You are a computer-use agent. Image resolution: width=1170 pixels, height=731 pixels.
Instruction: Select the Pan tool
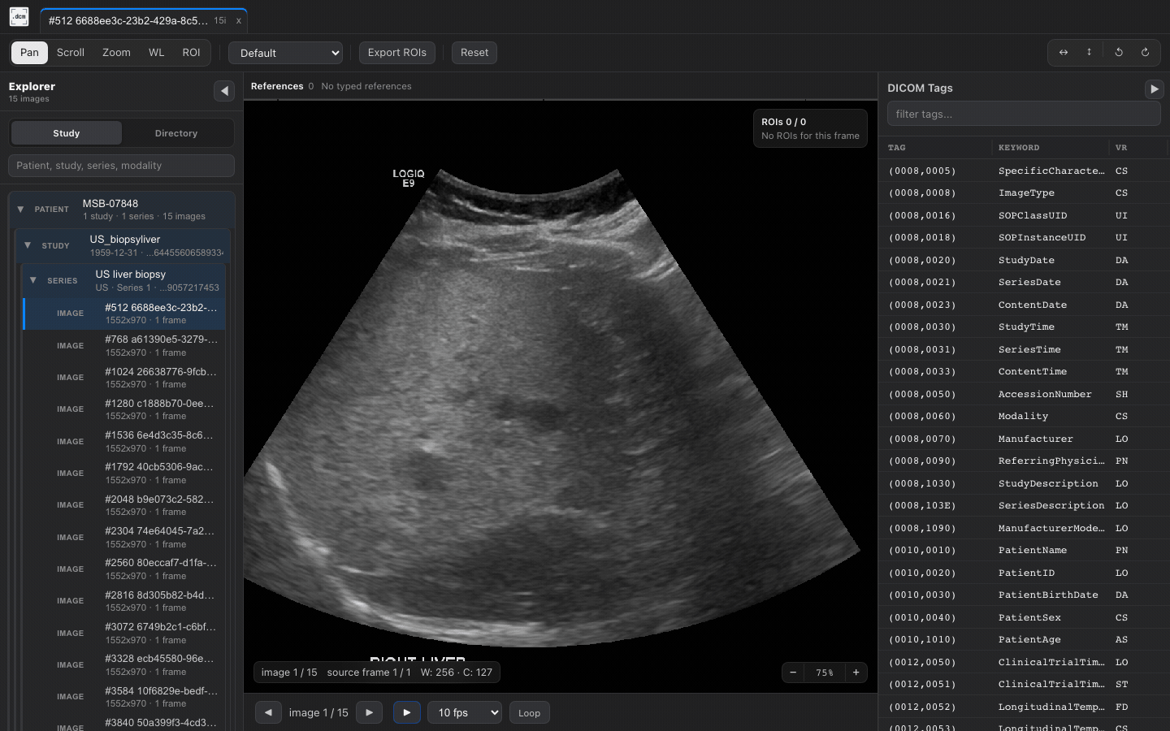tap(29, 53)
